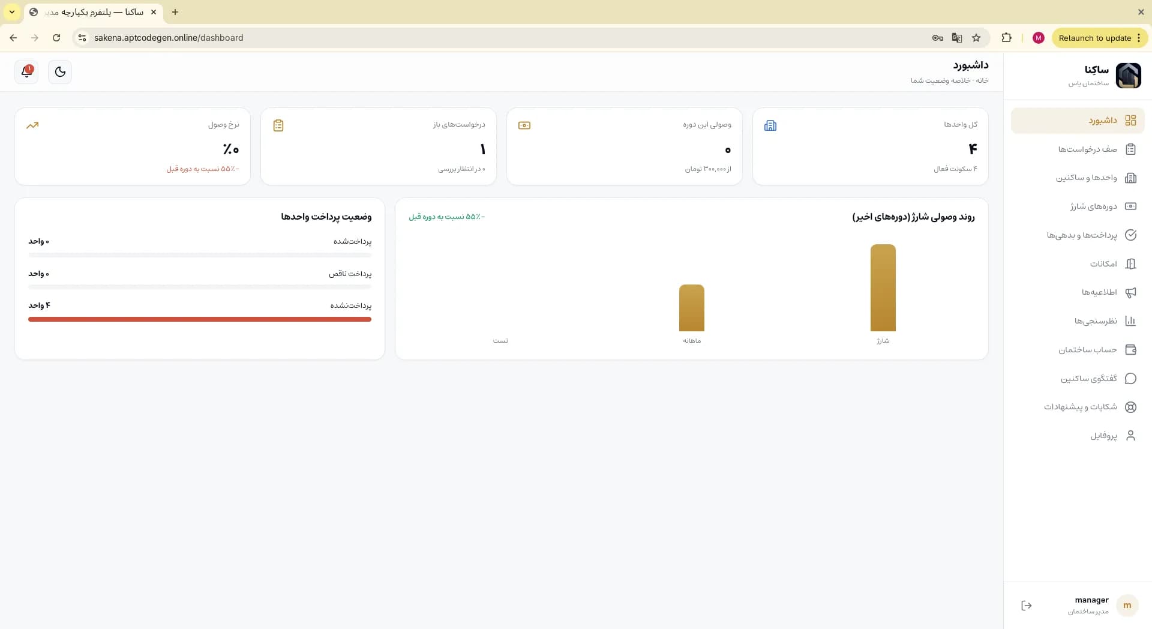This screenshot has width=1152, height=629.
Task: Click the translate page icon
Action: (957, 38)
